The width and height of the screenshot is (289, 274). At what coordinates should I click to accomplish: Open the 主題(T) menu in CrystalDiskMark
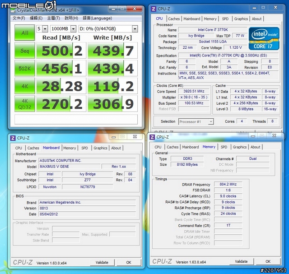[53, 18]
